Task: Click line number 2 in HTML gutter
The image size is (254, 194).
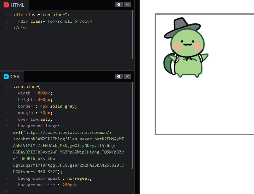Action: click(x=7, y=21)
